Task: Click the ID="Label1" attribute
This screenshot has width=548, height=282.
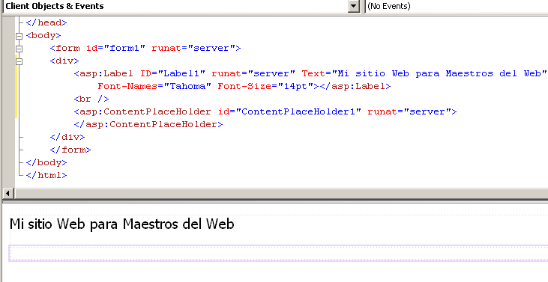Action: (x=172, y=73)
